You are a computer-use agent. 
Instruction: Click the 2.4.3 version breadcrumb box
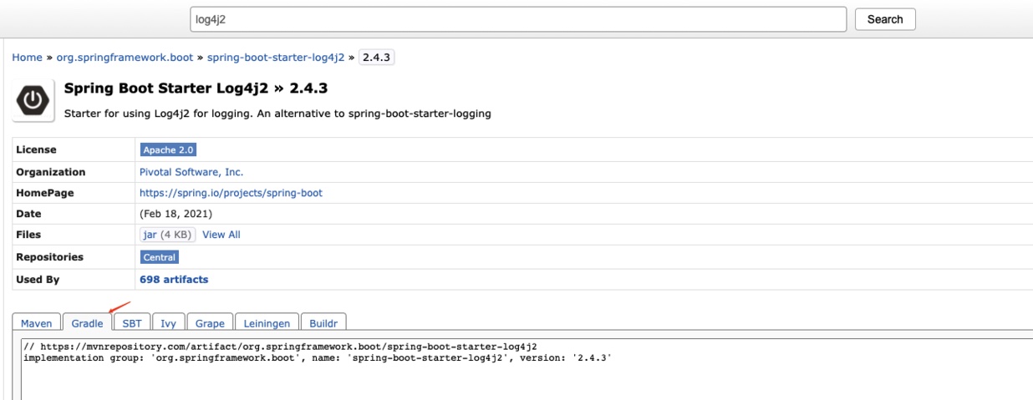tap(377, 57)
